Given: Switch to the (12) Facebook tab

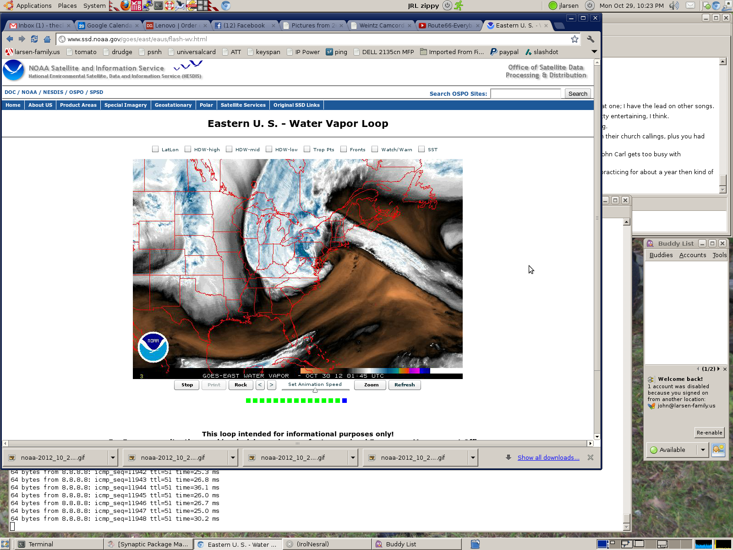Looking at the screenshot, I should [244, 26].
